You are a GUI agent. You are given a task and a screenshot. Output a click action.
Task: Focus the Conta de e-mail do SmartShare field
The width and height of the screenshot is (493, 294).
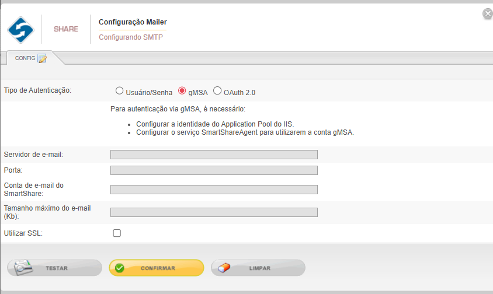(214, 190)
